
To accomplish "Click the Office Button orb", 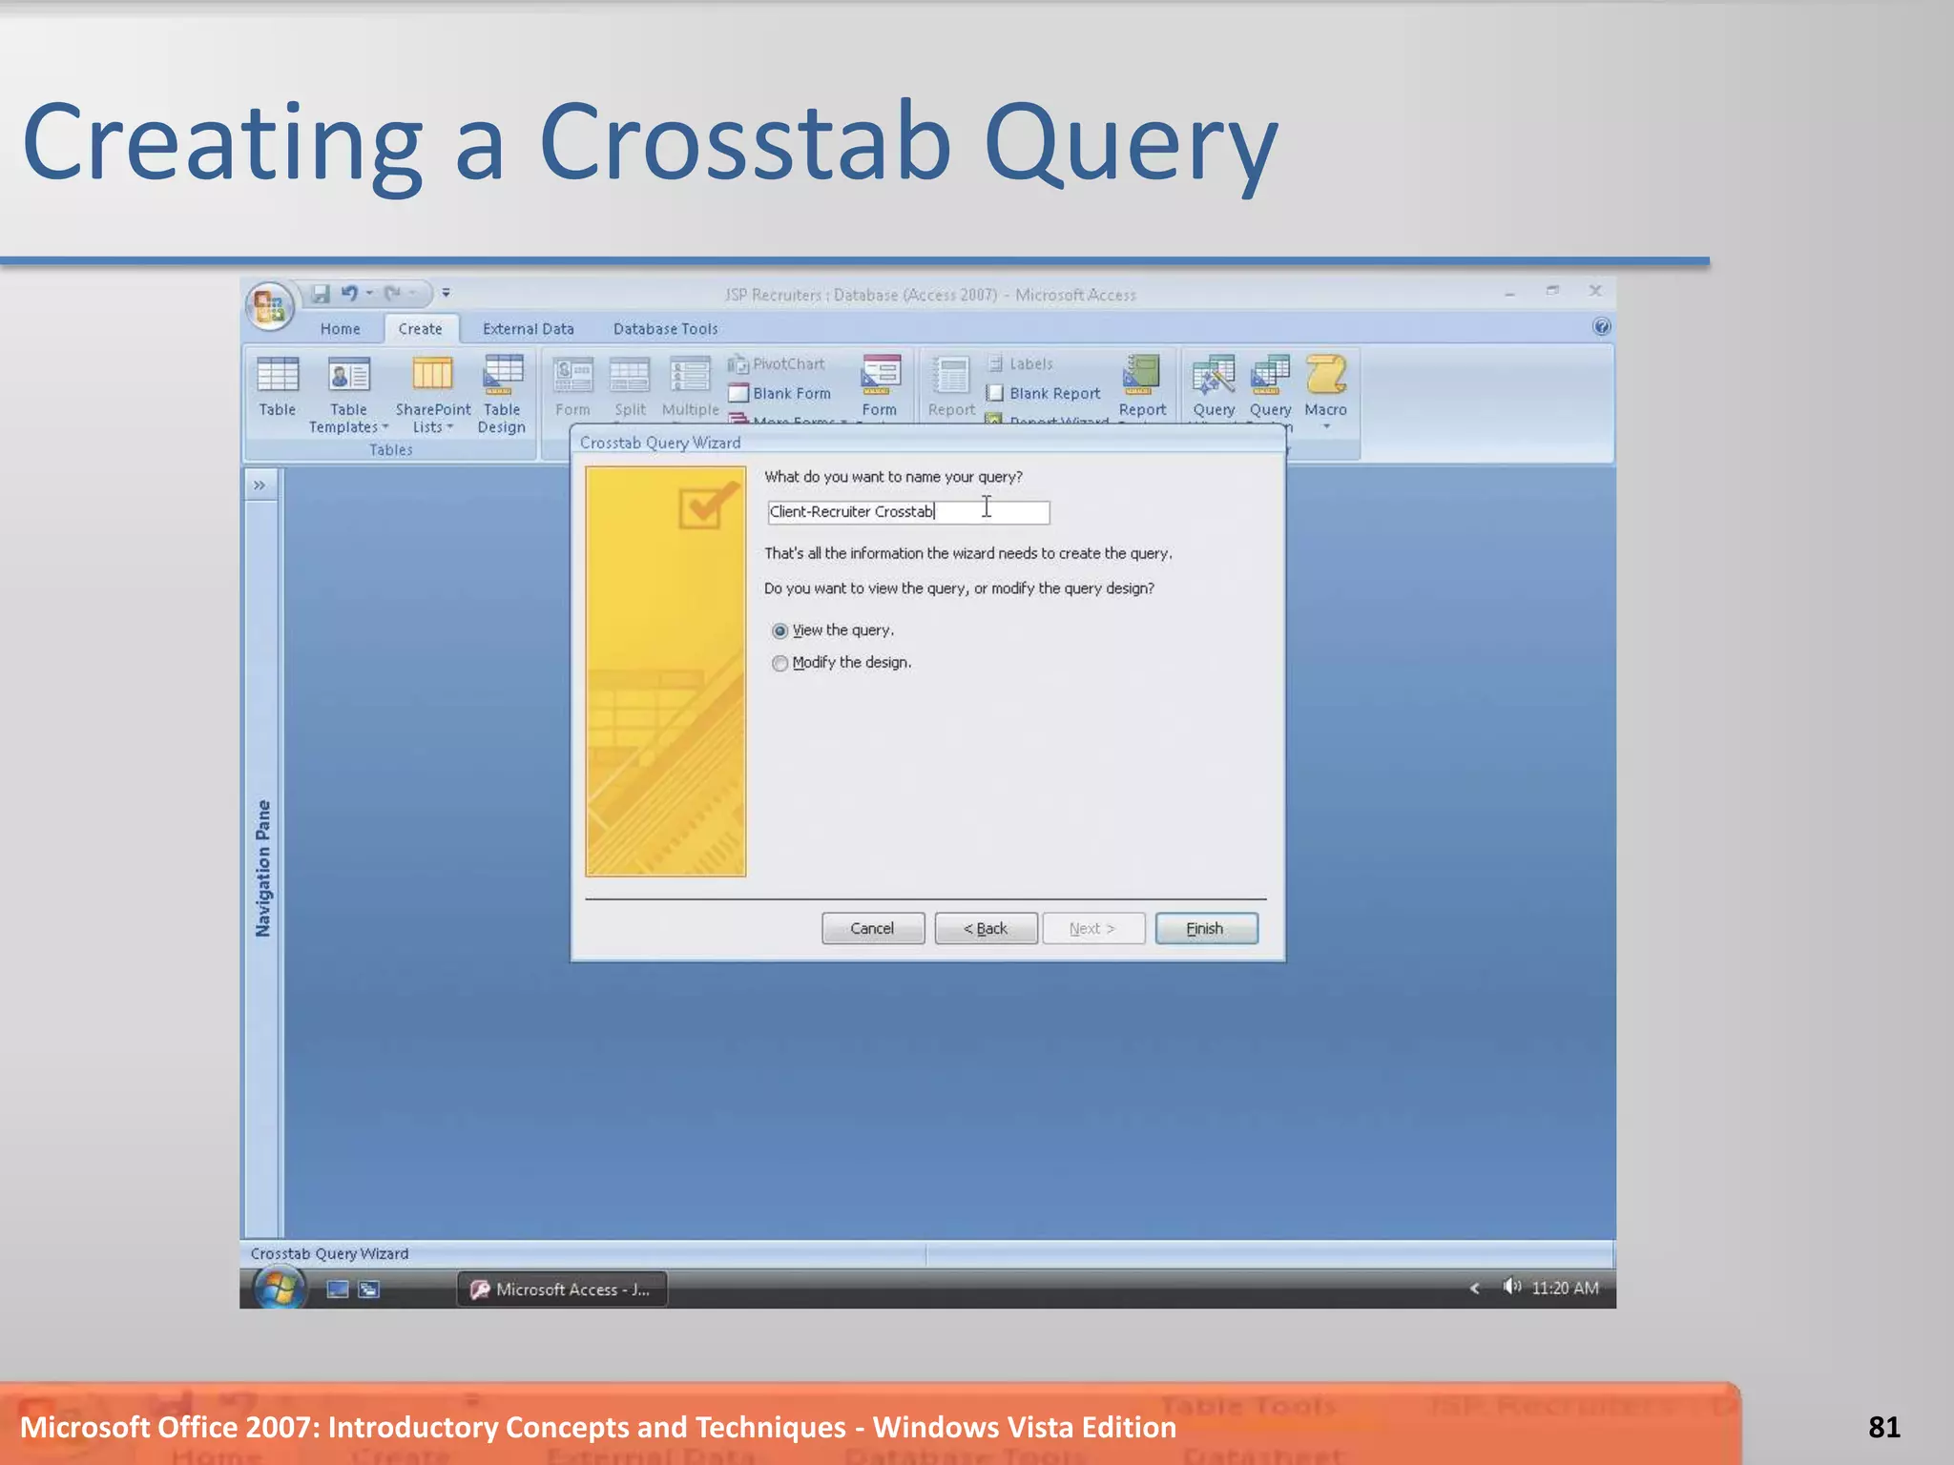I will (270, 306).
